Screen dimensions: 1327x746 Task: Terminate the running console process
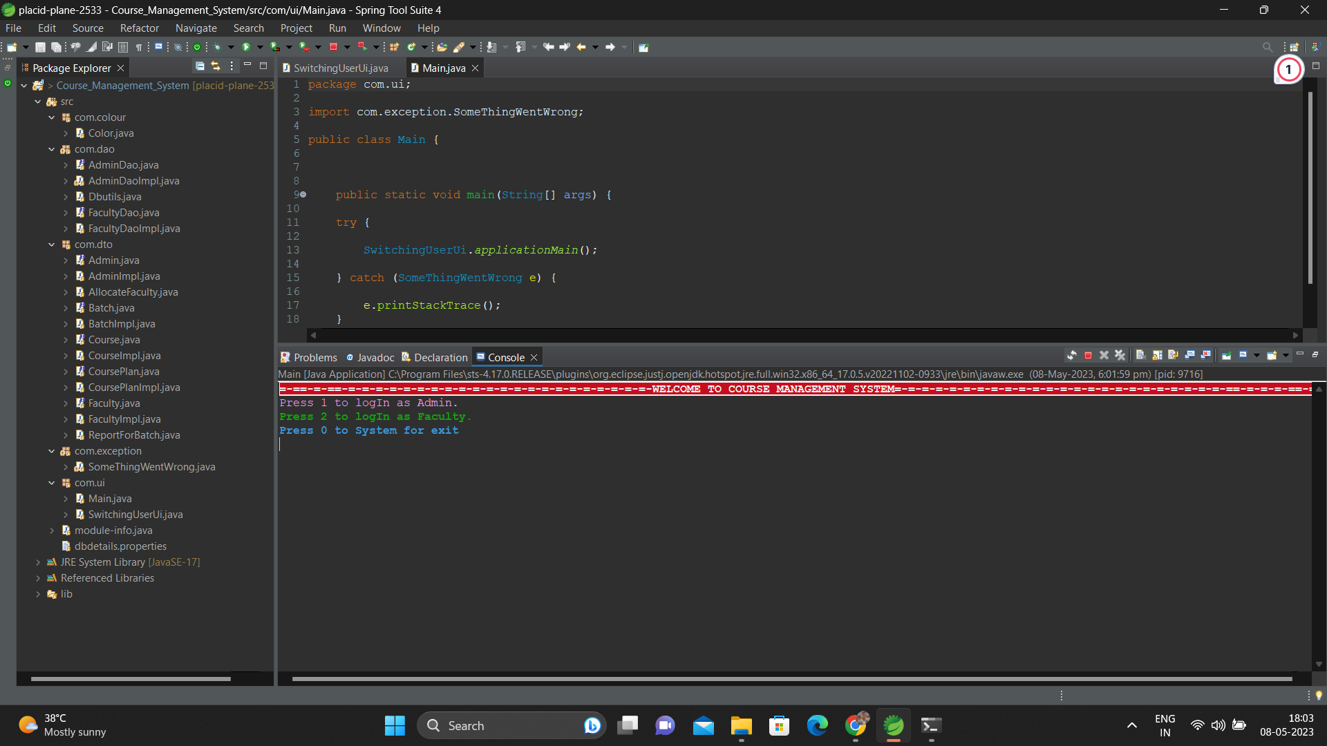click(1088, 355)
